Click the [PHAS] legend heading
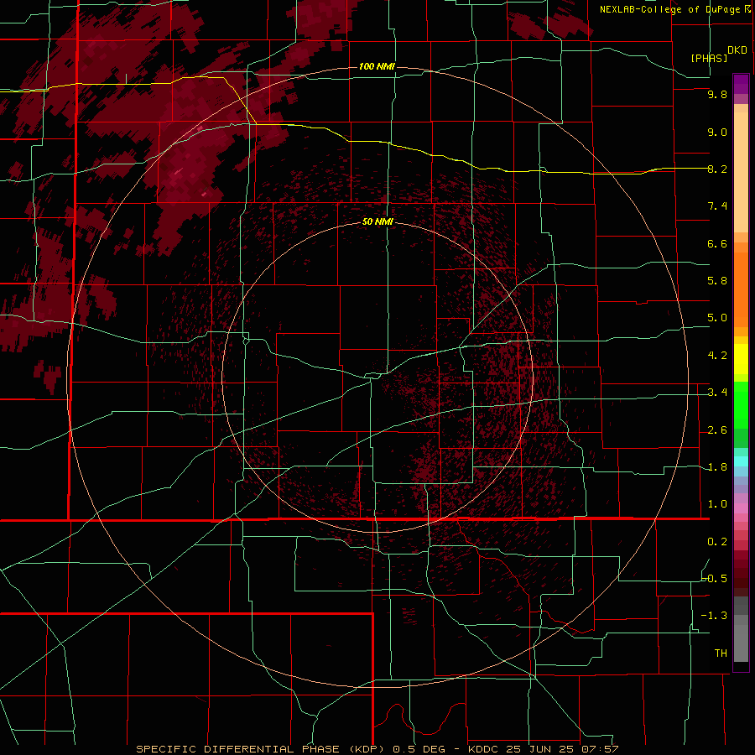755x755 pixels. click(x=709, y=58)
